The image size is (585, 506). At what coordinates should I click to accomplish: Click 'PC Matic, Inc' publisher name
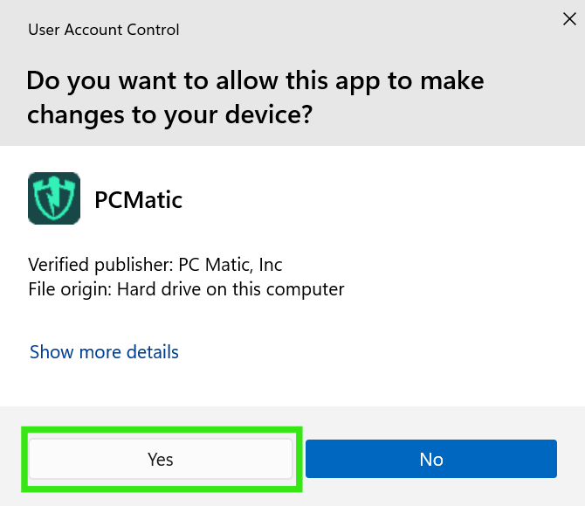[x=231, y=265]
